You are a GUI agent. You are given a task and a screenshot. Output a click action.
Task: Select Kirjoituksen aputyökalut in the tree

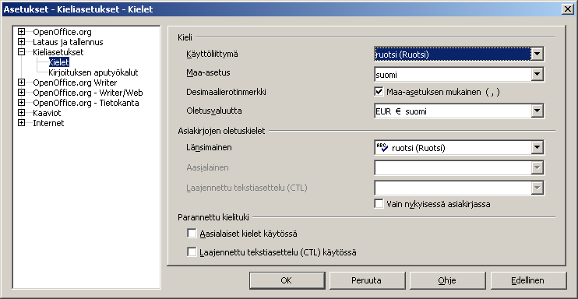93,72
